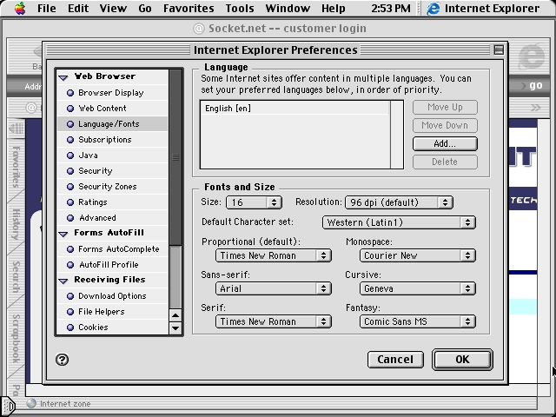Click the category list scroll down arrow
Screen dimensions: 556x417
(x=175, y=328)
